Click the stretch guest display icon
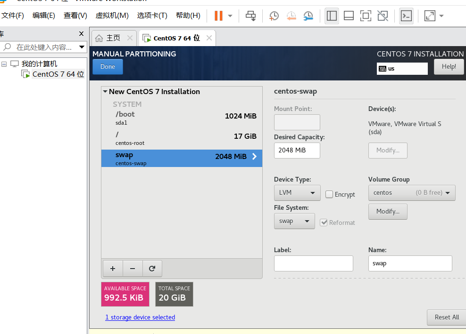Screen dimensions: 466x334 (430, 16)
